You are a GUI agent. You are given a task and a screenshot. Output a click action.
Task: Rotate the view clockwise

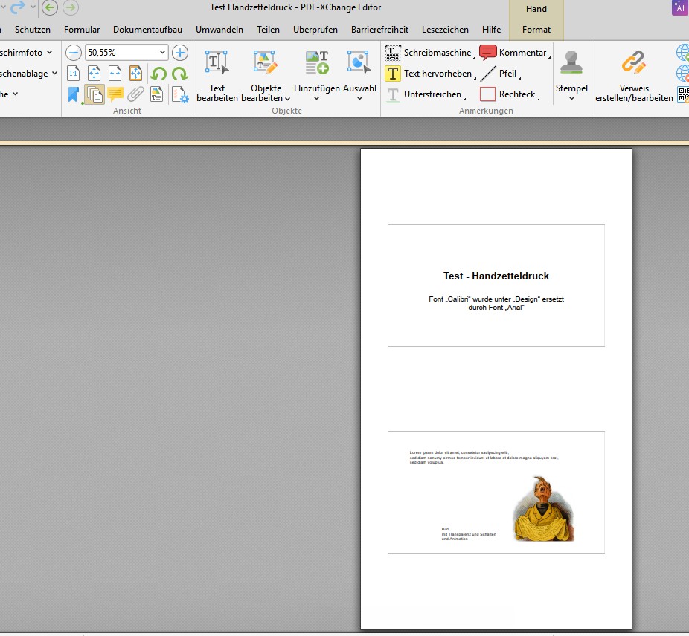click(x=180, y=74)
